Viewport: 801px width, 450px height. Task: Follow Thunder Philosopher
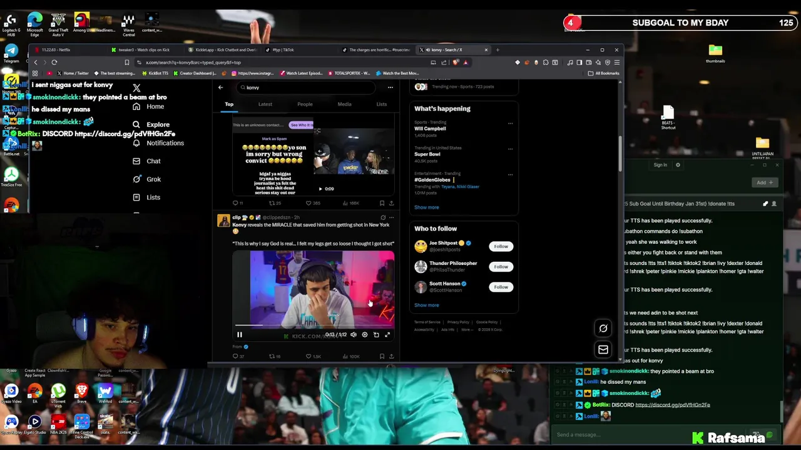(x=501, y=267)
